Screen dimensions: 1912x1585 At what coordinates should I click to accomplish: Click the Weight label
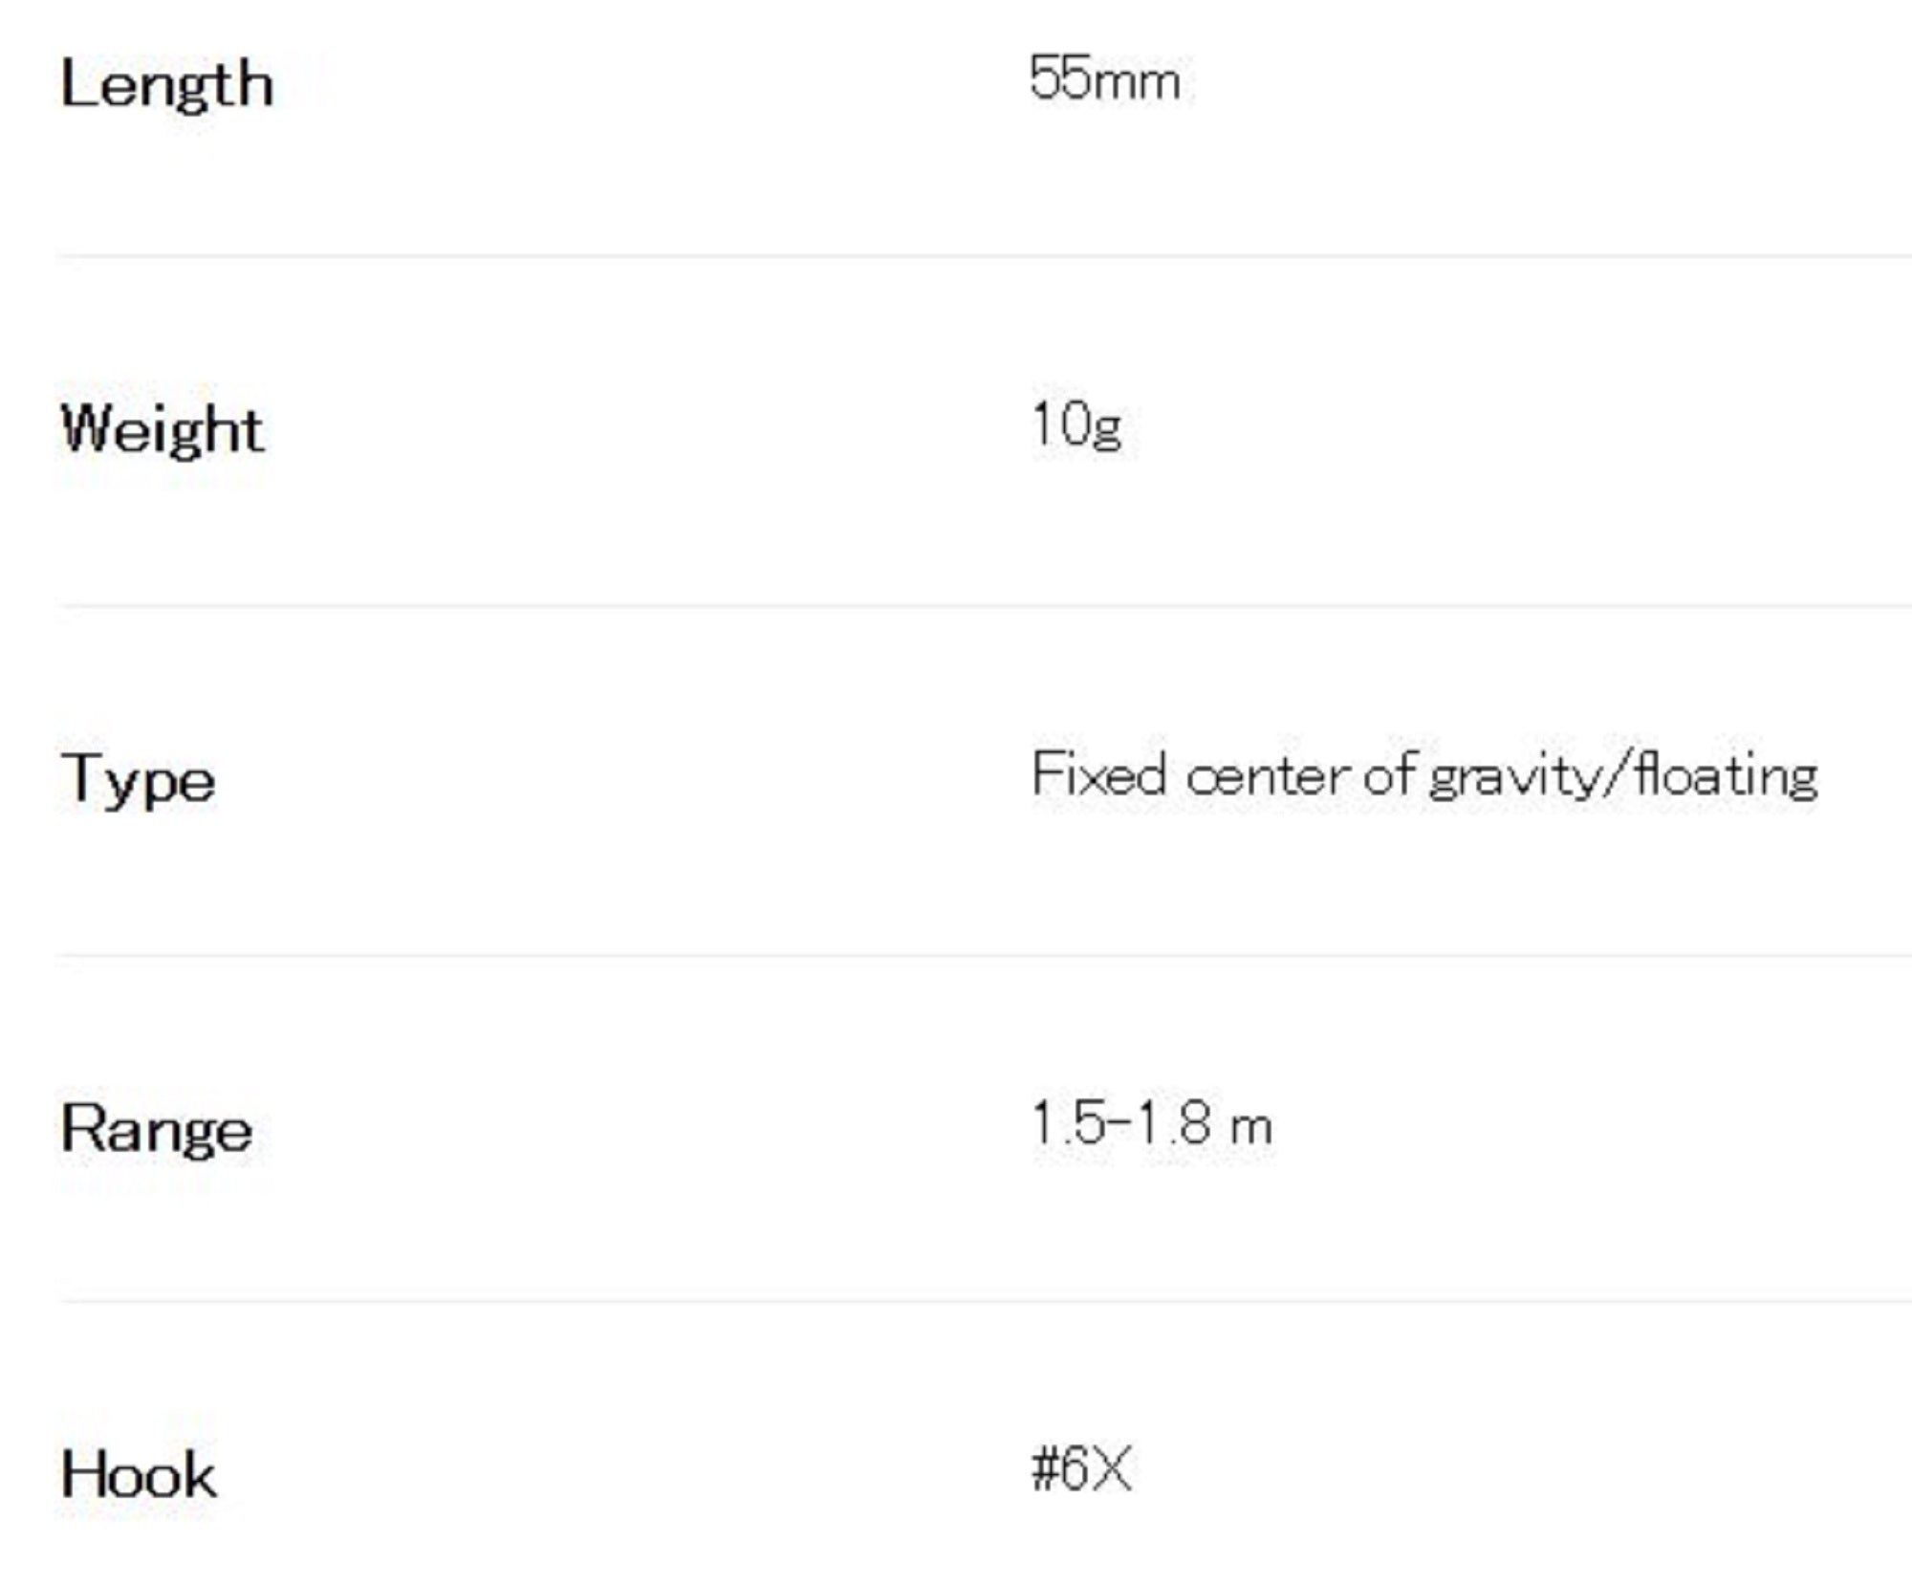coord(162,429)
